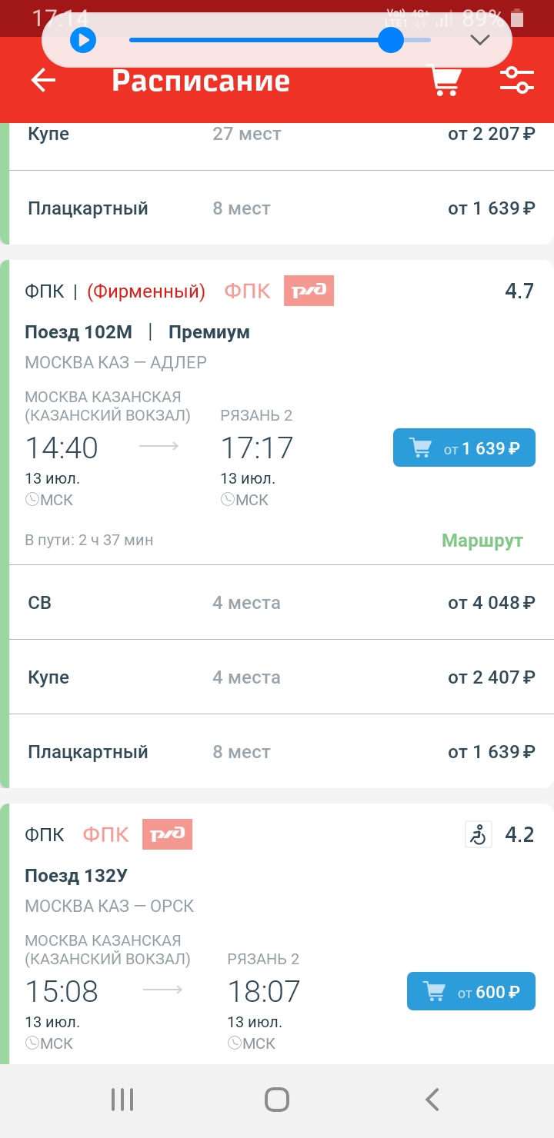Buy ticket from 1 639 ₽ button

pos(463,448)
